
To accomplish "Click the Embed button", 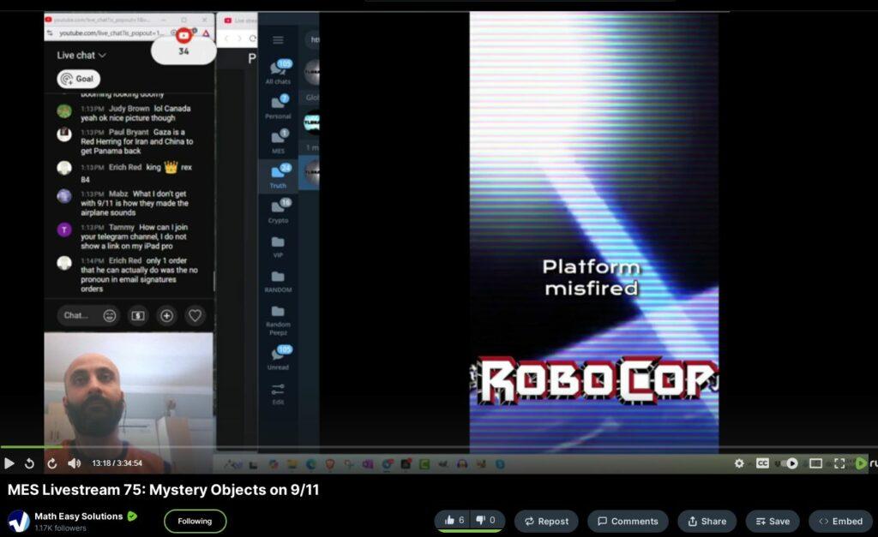I will pos(840,521).
